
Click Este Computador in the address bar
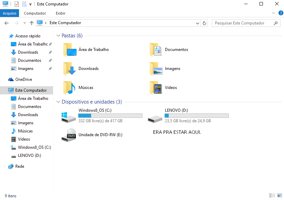(x=65, y=23)
